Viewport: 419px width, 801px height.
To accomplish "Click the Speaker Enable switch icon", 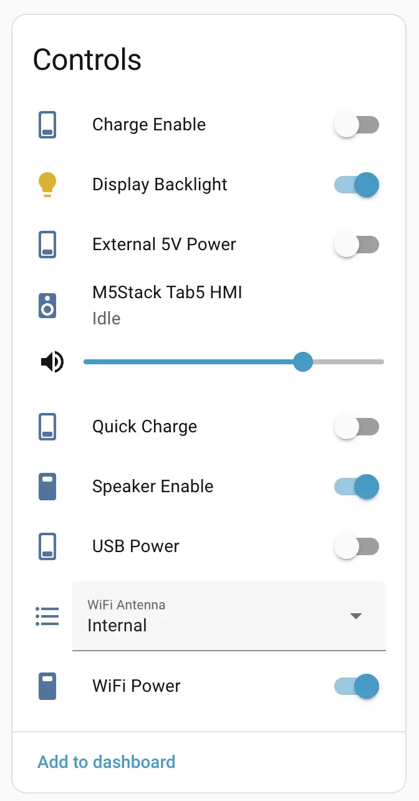I will click(x=47, y=487).
